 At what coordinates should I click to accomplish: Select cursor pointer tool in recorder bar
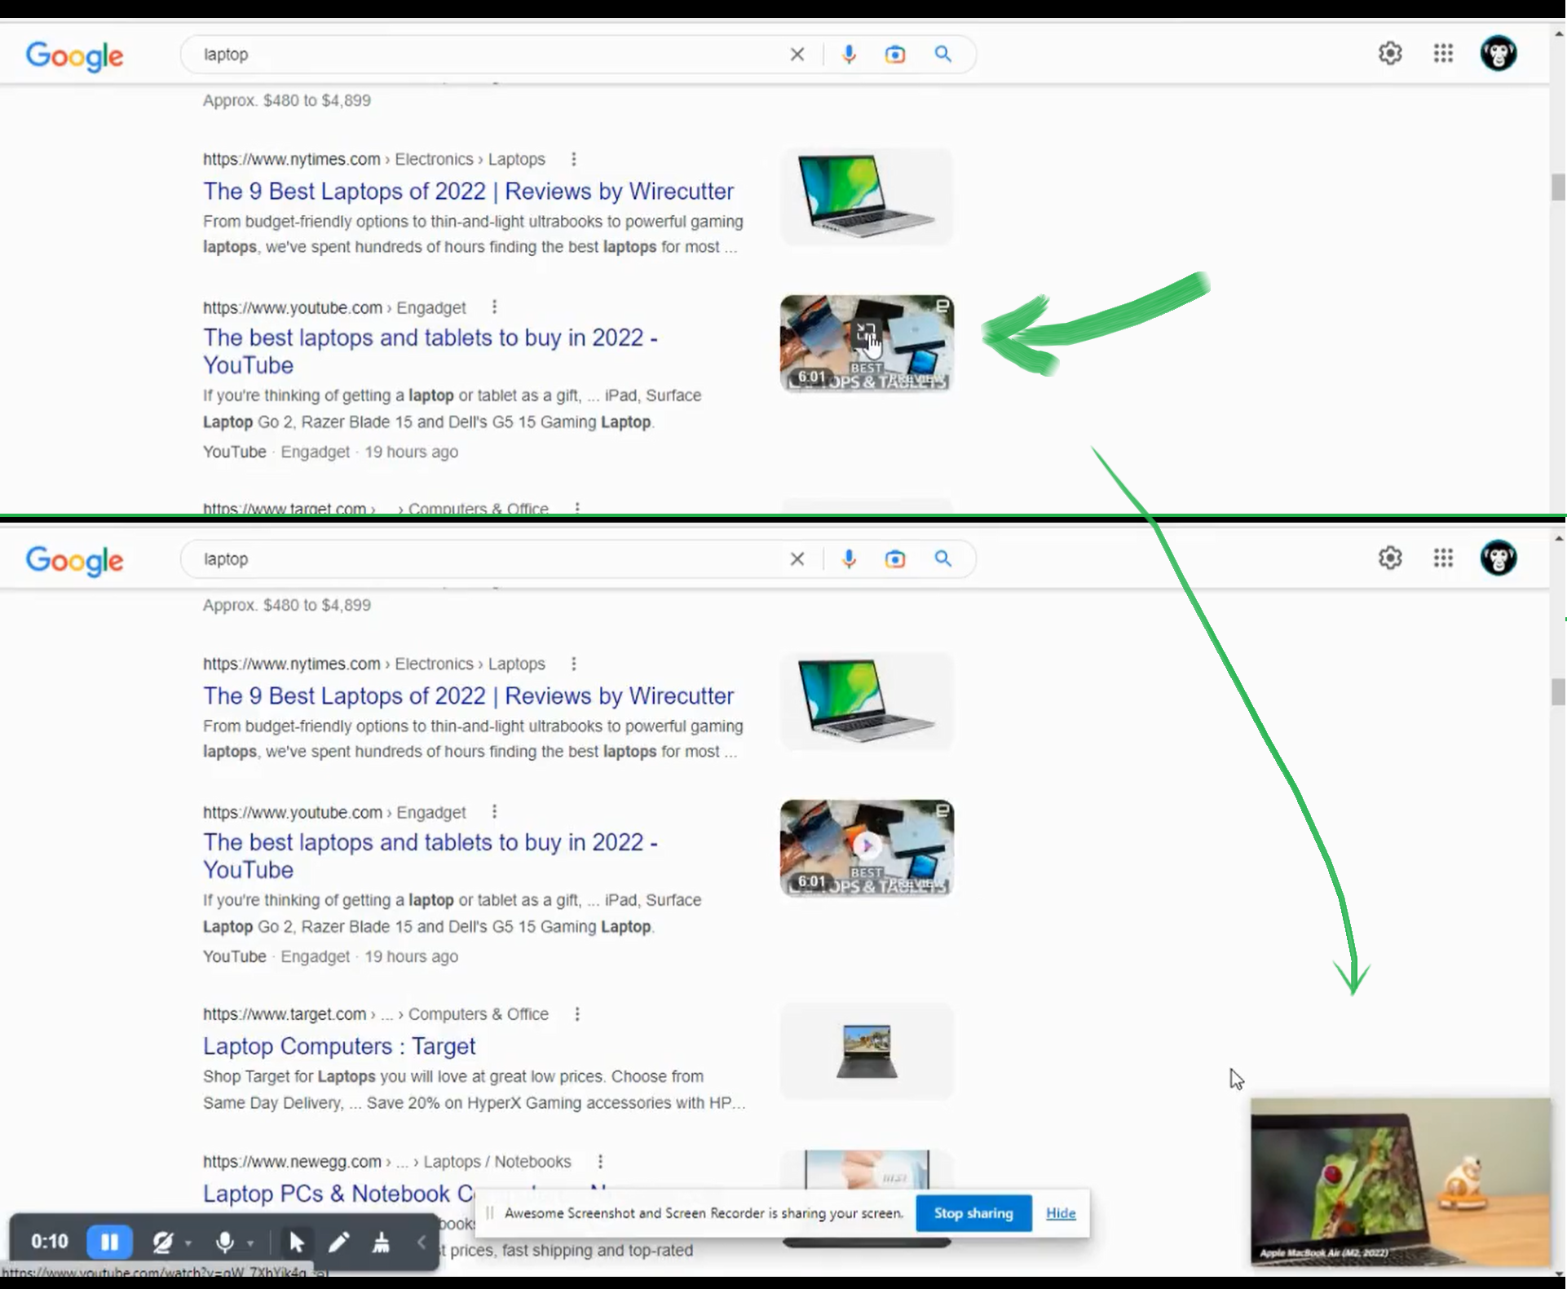297,1242
